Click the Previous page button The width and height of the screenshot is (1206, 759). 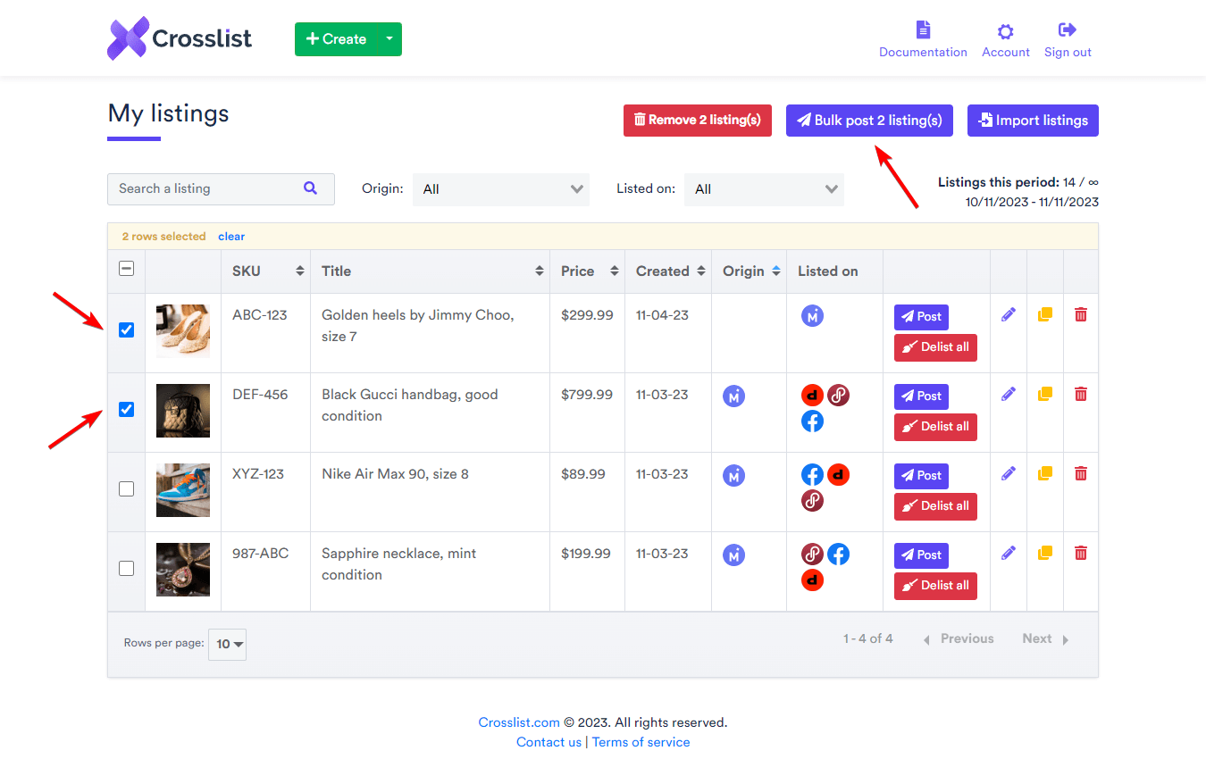[x=958, y=638]
